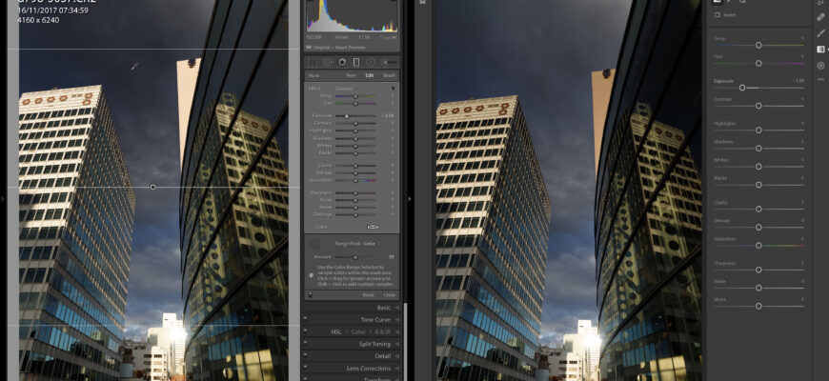Enable the Invert checkbox
Screen dimensions: 829x381
[718, 15]
